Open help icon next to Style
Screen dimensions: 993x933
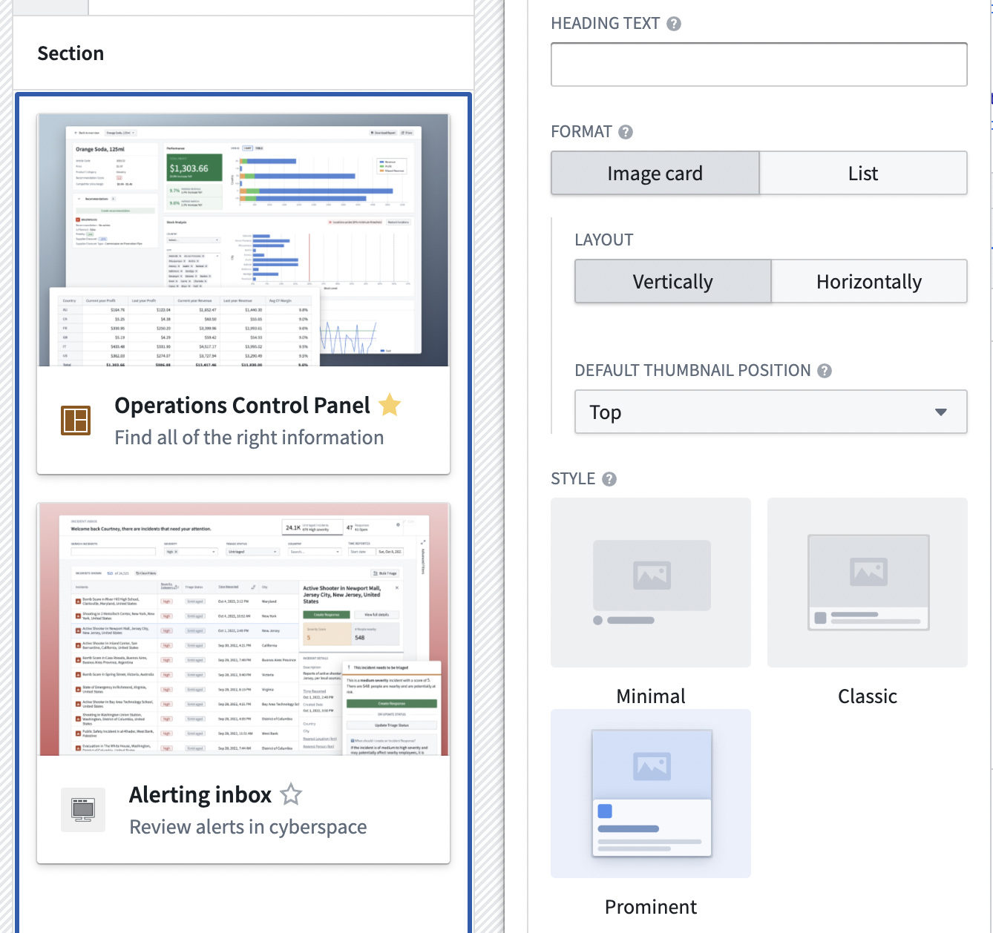609,479
